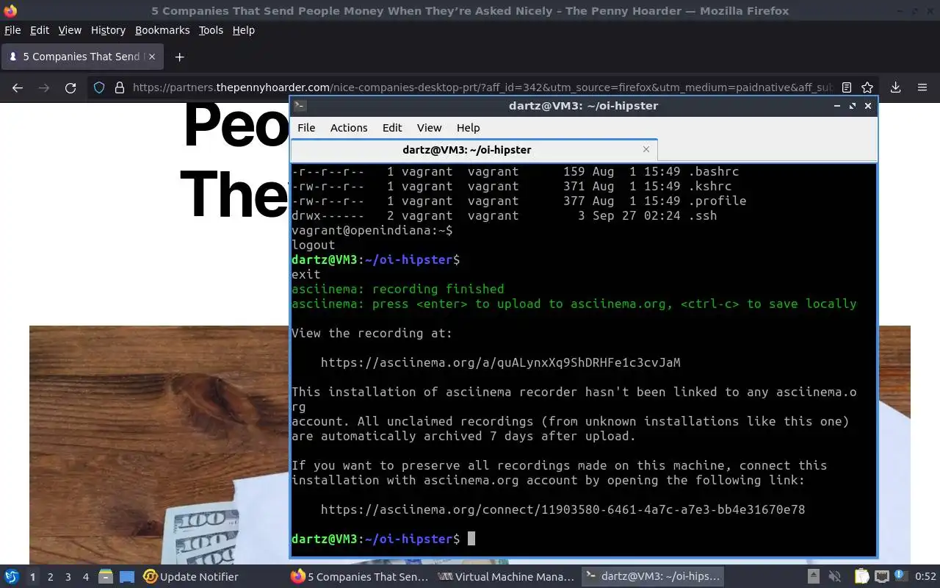The height and width of the screenshot is (588, 940).
Task: Click the asciinema recording URL
Action: 500,362
